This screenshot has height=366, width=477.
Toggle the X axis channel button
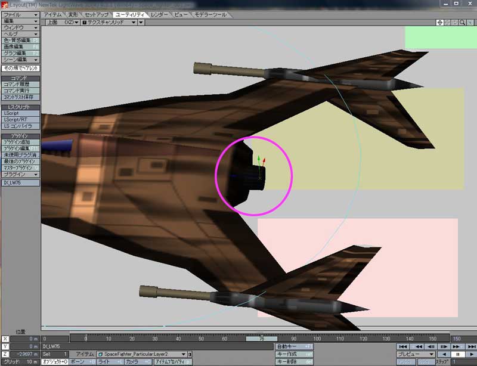click(x=5, y=339)
